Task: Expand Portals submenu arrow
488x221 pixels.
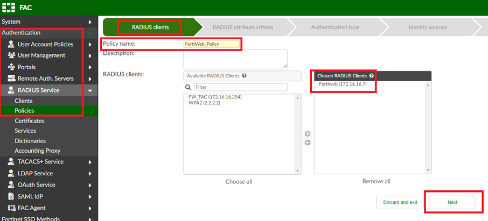Action: [90, 67]
